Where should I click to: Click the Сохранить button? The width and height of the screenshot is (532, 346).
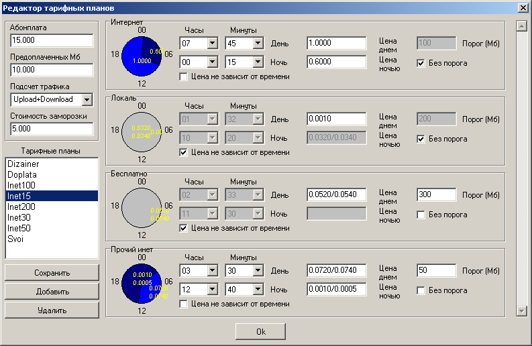coord(52,273)
